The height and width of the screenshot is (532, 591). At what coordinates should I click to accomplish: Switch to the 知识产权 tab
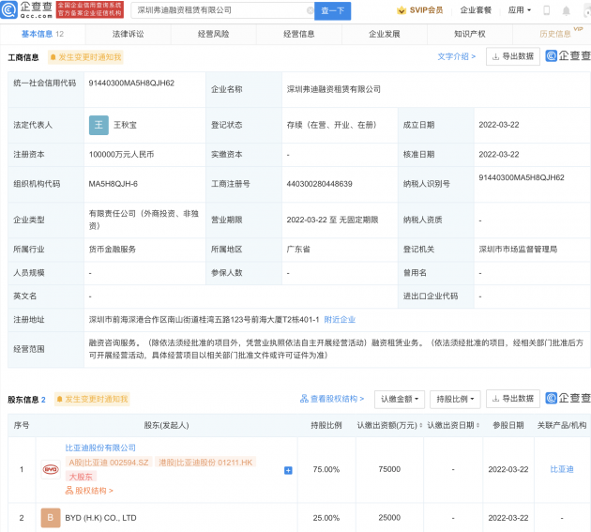pyautogui.click(x=470, y=34)
